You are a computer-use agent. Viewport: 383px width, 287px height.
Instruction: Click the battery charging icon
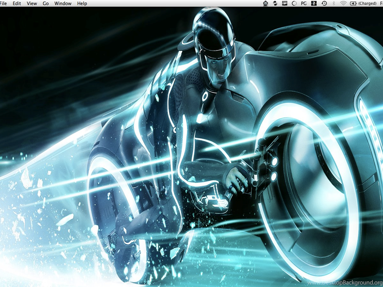tap(353, 3)
